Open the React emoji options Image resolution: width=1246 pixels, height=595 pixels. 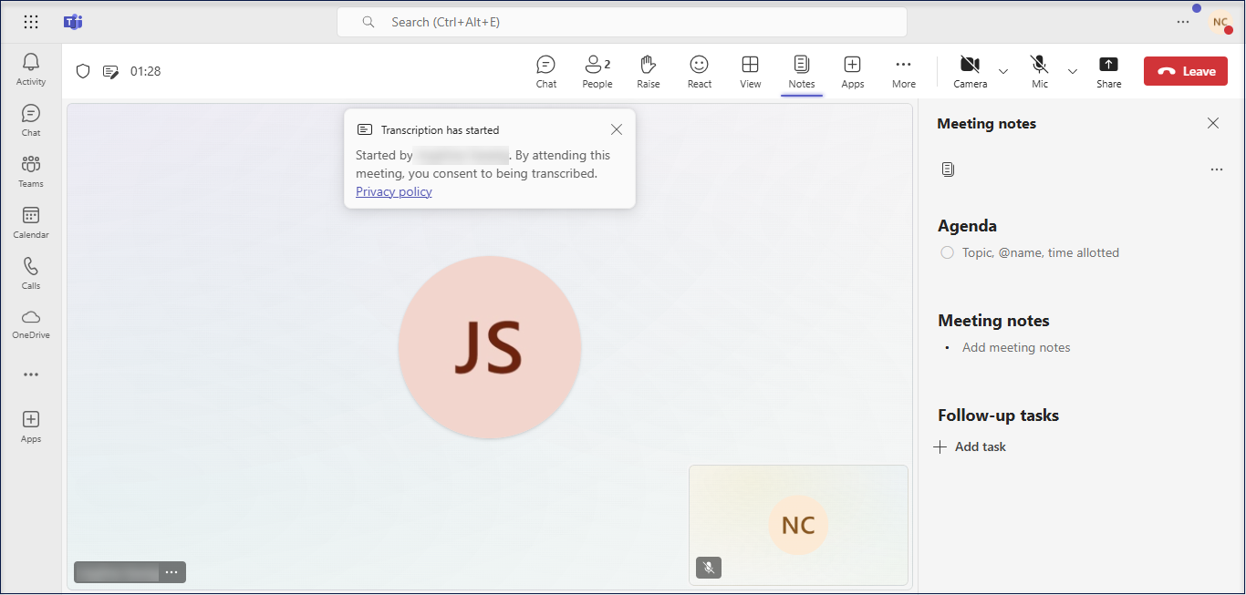pyautogui.click(x=699, y=71)
